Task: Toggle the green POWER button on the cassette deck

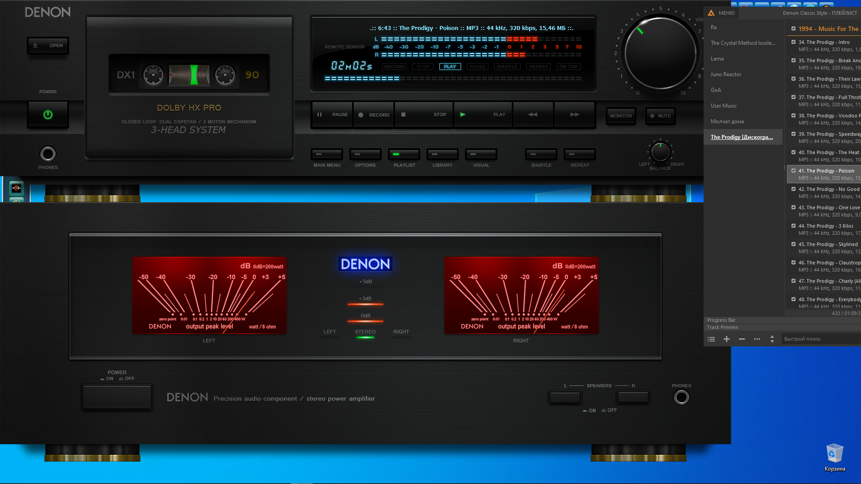Action: coord(48,115)
